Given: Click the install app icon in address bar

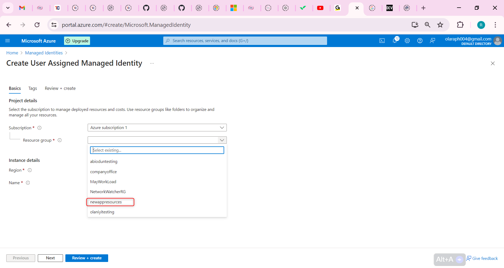Looking at the screenshot, I should 415,25.
